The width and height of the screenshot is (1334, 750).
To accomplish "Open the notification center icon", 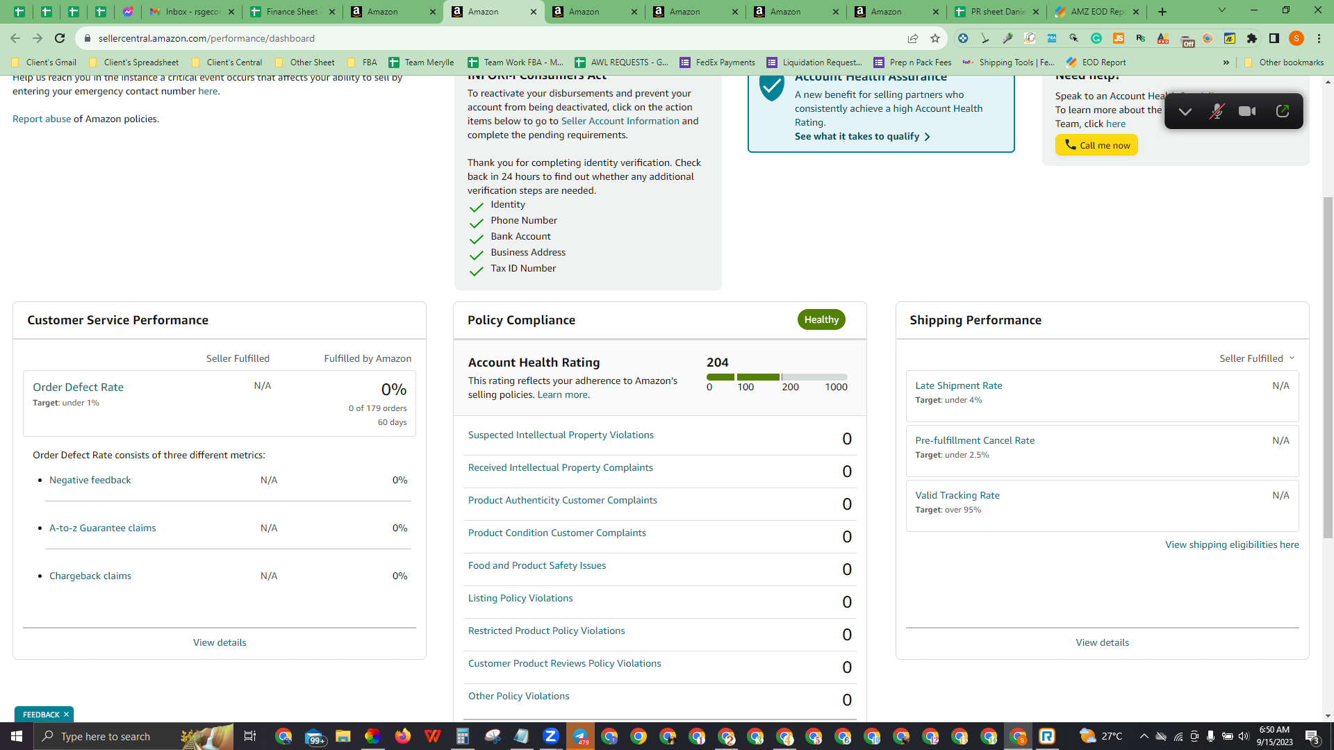I will click(1312, 736).
